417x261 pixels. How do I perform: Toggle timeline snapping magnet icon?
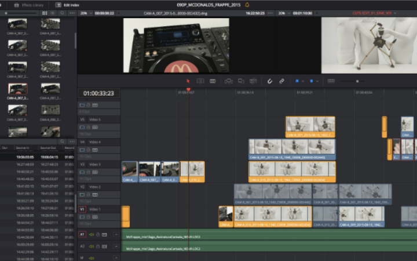point(270,81)
